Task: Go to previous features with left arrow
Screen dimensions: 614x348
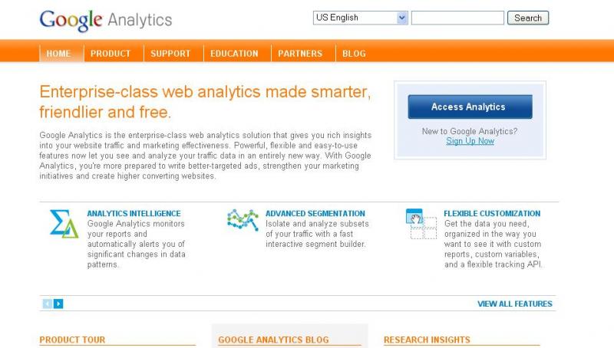Action: pos(48,304)
